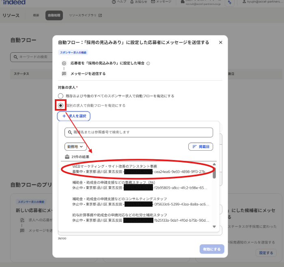Select the individual jobs (個別の求人) radio option
The image size is (284, 267).
60,106
